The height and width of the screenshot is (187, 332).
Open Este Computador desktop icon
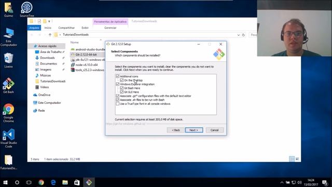[8, 37]
